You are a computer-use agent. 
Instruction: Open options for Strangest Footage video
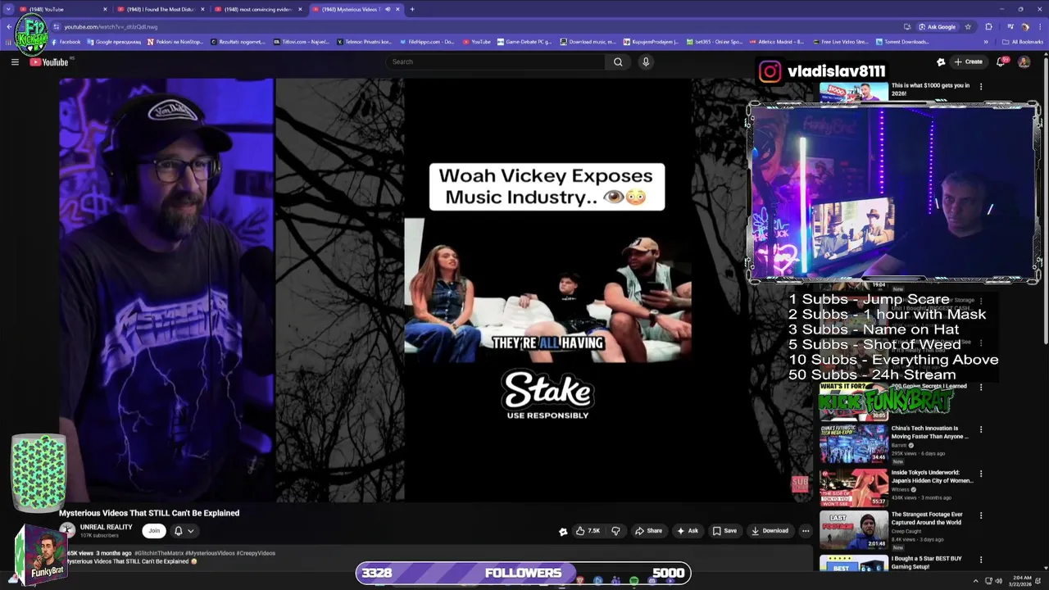(981, 515)
